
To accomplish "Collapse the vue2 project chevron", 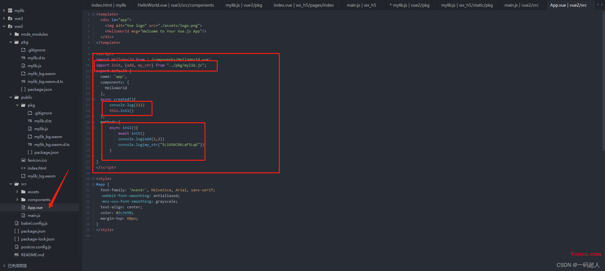I will (x=4, y=26).
